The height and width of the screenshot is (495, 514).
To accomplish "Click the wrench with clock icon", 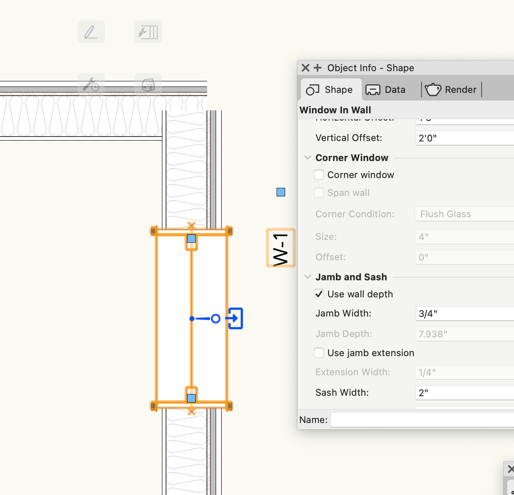I will click(91, 85).
